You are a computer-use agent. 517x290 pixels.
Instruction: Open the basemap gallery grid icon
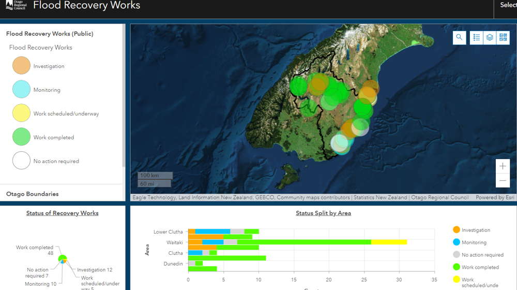(x=503, y=38)
